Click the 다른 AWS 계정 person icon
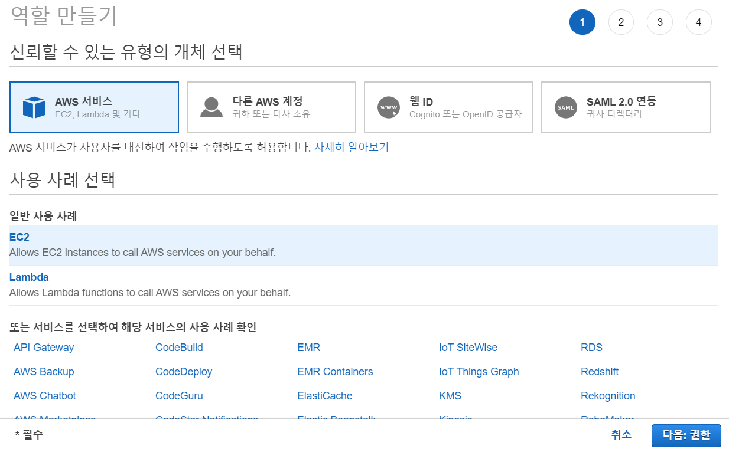 coord(211,107)
